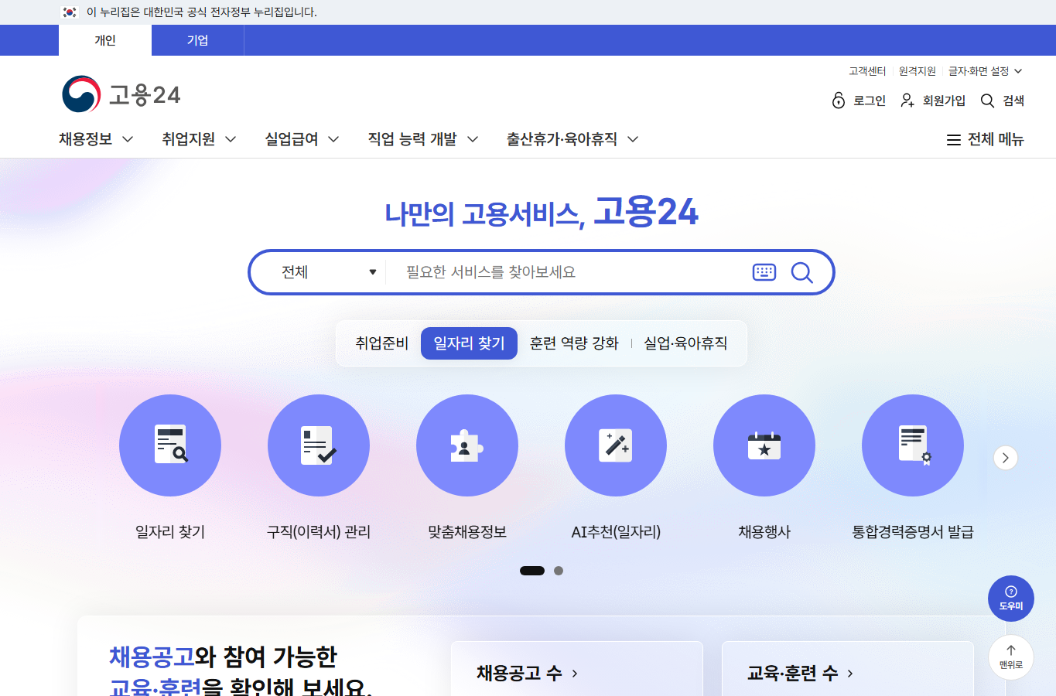This screenshot has height=696, width=1056.
Task: Click the 일자리 찾기 label under the first circle
Action: coord(170,532)
